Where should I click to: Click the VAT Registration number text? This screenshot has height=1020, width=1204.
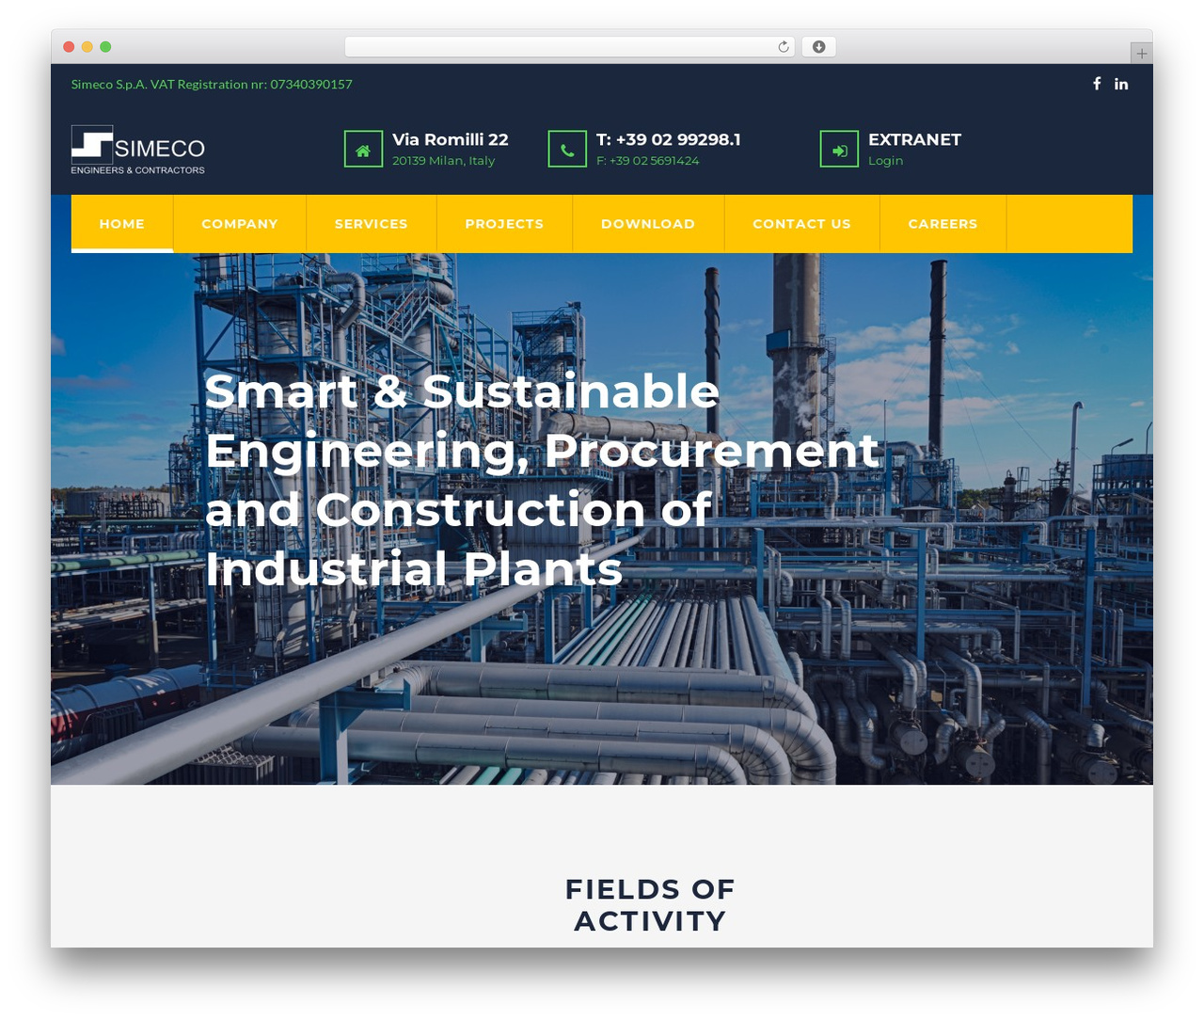tap(212, 85)
